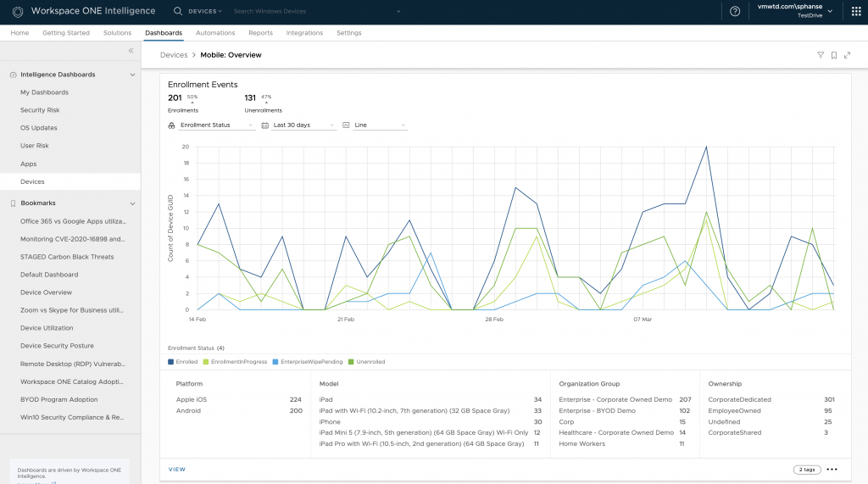868x484 pixels.
Task: Bookmark this dashboard with the bookmark icon
Action: click(x=834, y=55)
